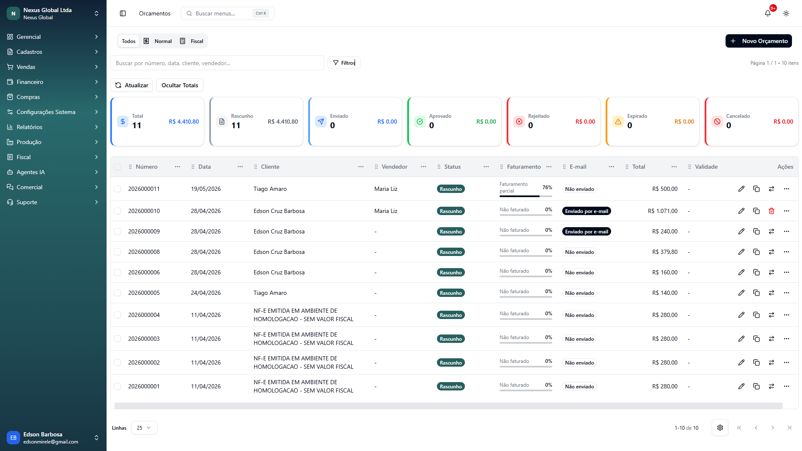
Task: Duplicate quote 2026000009 using copy icon
Action: [756, 231]
